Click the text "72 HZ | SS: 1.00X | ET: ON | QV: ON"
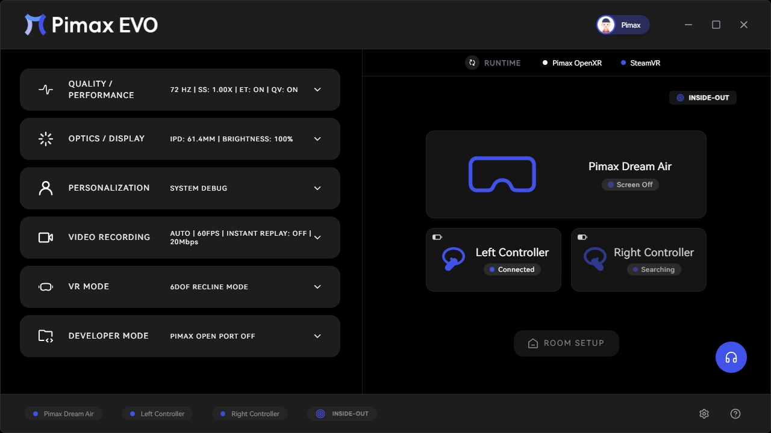This screenshot has height=433, width=771. (234, 90)
